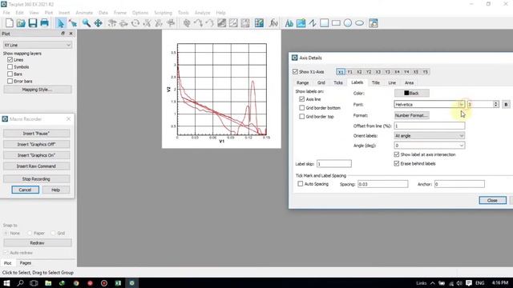Switch to the Area tab
Screen dimensions: 513x288
click(409, 82)
